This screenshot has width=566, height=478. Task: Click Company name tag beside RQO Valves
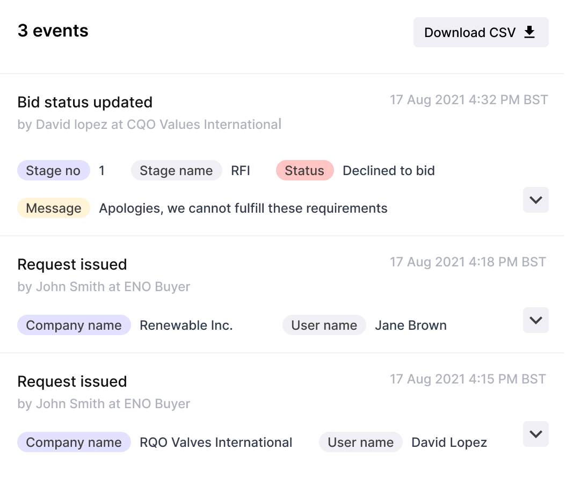[74, 442]
